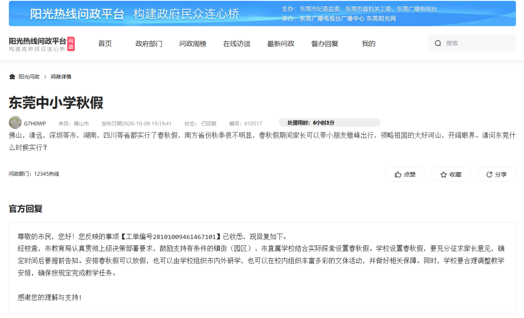The height and width of the screenshot is (318, 524).
Task: Click the G7H0WP user avatar
Action: pyautogui.click(x=15, y=123)
